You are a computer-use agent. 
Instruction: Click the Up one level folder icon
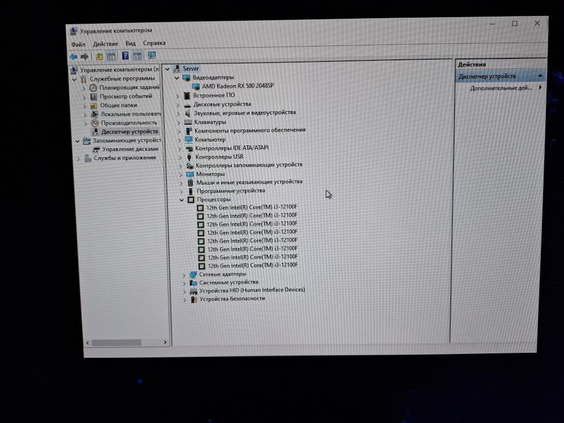click(x=100, y=56)
